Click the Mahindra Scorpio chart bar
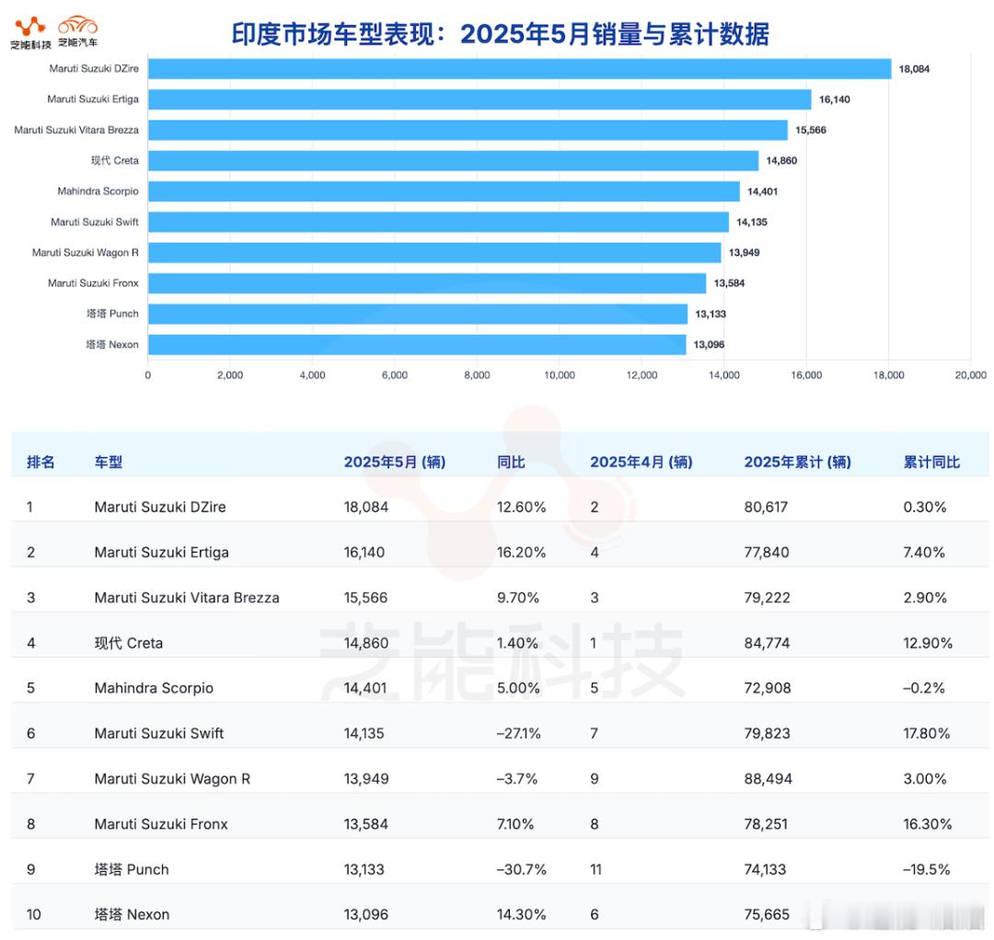Viewport: 994px width, 940px height. (x=444, y=191)
